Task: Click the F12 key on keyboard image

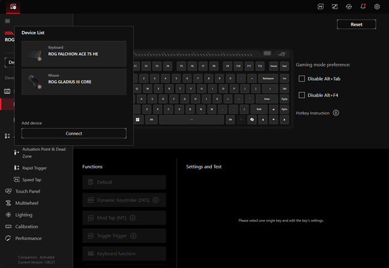Action: [260, 66]
